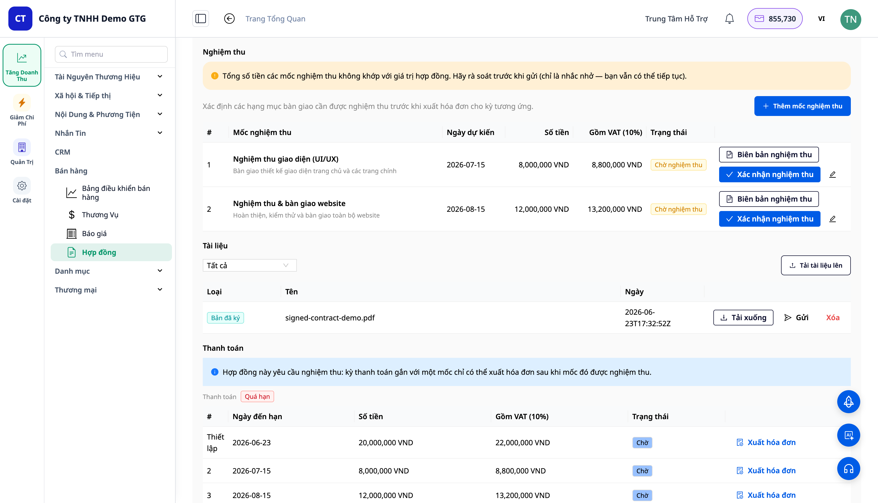Expand Danh mục menu

[109, 271]
